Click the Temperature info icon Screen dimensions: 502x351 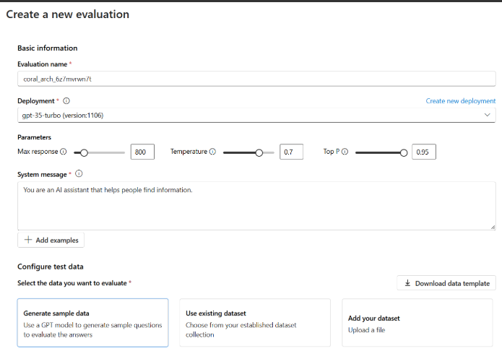[x=212, y=152]
